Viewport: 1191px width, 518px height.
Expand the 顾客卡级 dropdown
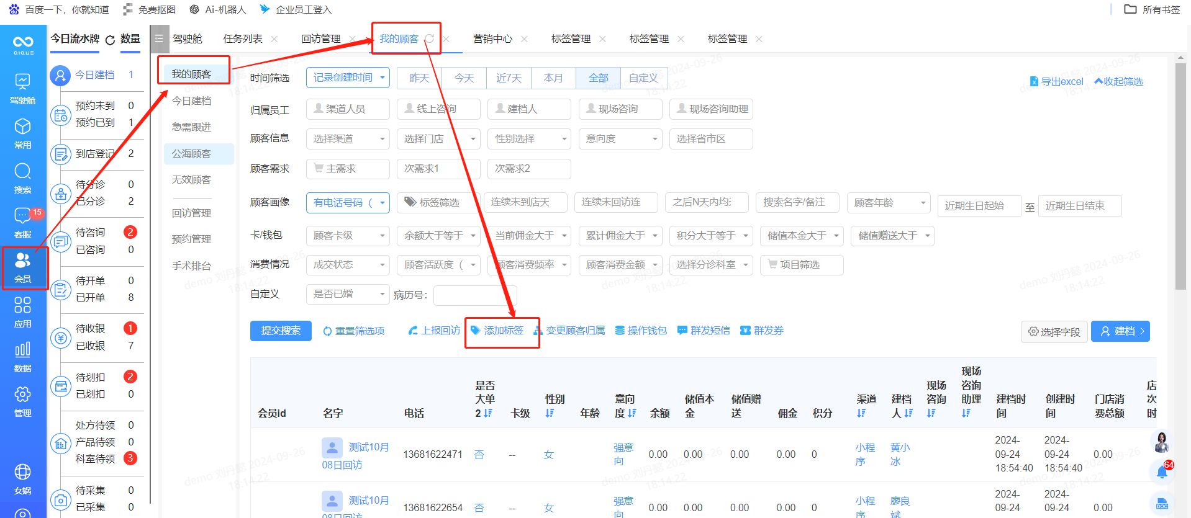point(348,236)
